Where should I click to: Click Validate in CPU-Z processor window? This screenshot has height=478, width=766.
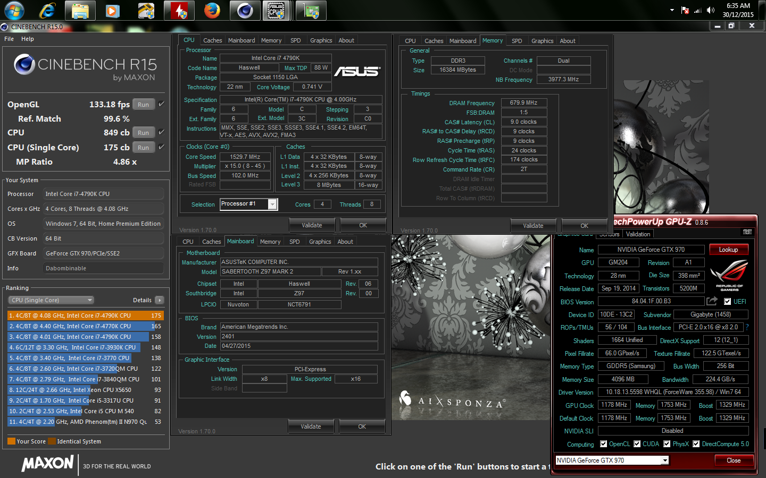tap(312, 225)
